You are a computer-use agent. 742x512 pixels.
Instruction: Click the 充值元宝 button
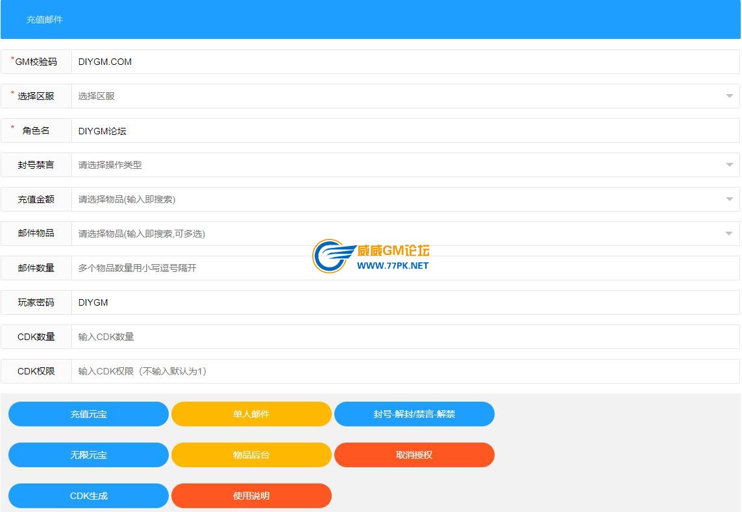[88, 414]
